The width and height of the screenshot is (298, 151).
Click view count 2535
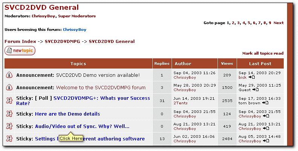click(227, 101)
